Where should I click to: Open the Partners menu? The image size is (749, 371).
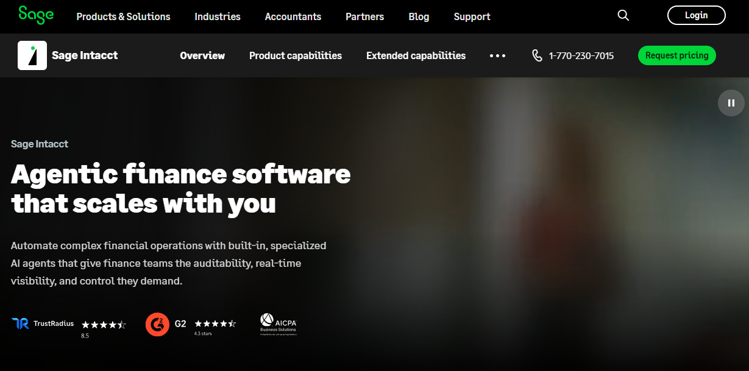tap(364, 16)
